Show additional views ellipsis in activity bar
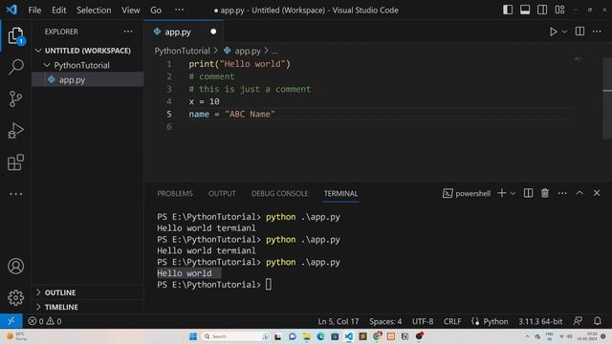The height and width of the screenshot is (344, 612). [15, 194]
